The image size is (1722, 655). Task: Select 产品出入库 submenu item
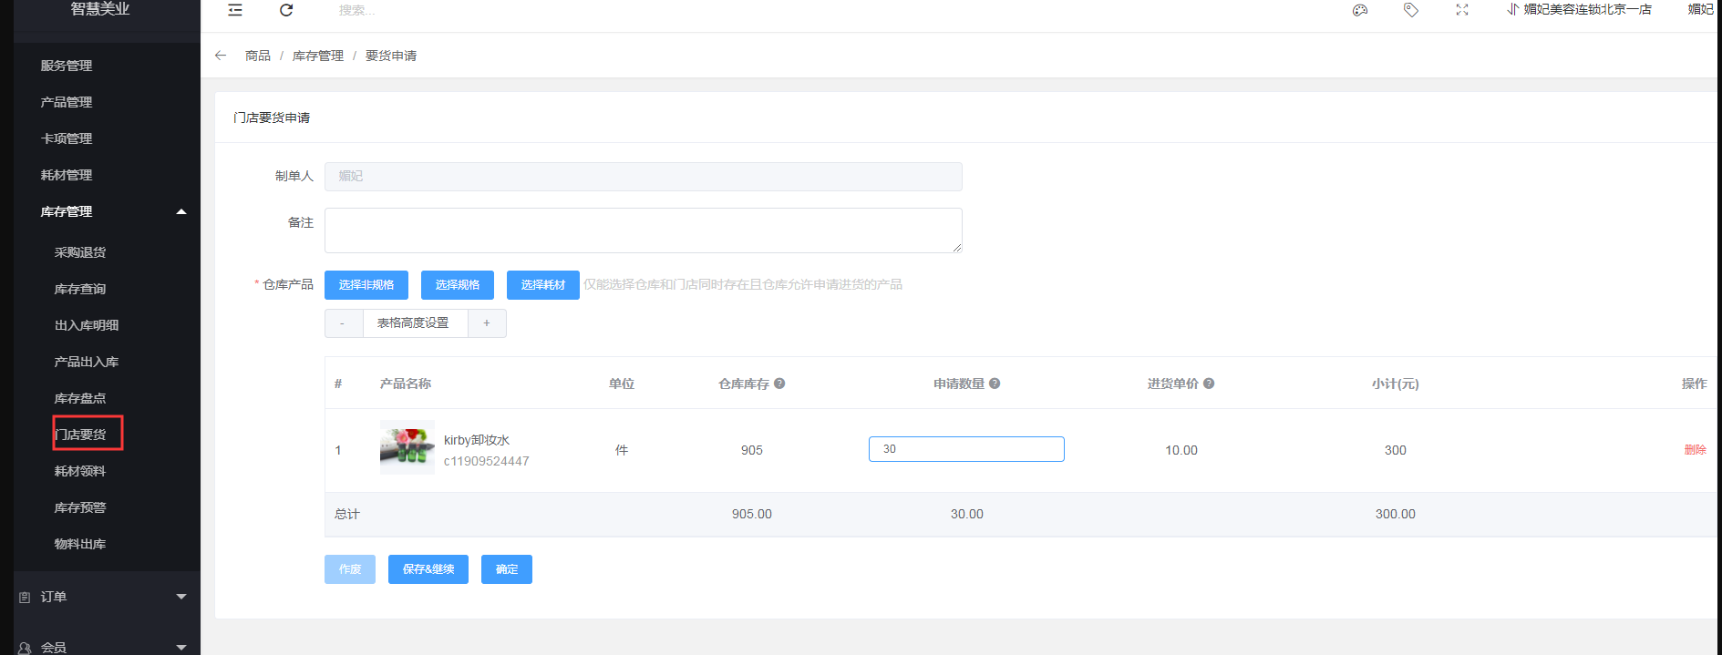[x=87, y=362]
